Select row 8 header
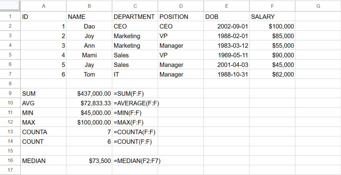341x175 pixels. [10, 84]
